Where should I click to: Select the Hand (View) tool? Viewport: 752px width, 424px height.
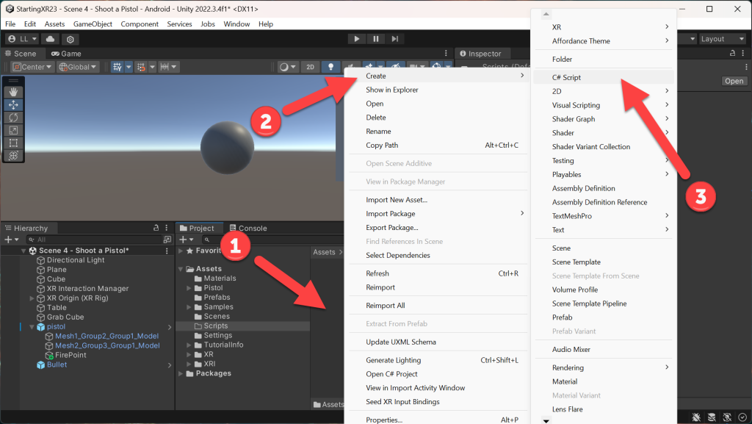(x=13, y=92)
